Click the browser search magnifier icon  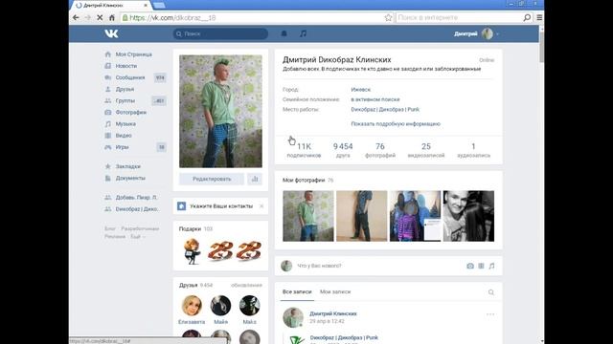tap(527, 17)
